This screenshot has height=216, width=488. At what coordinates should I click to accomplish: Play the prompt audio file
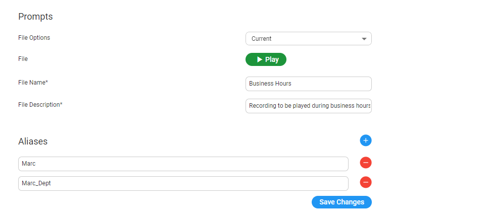(x=266, y=59)
